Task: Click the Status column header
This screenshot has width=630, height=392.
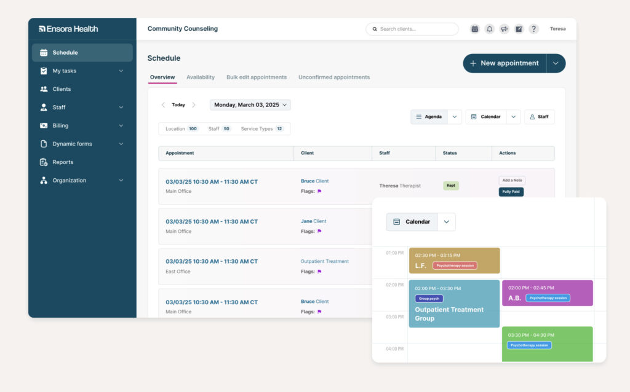Action: [x=464, y=153]
